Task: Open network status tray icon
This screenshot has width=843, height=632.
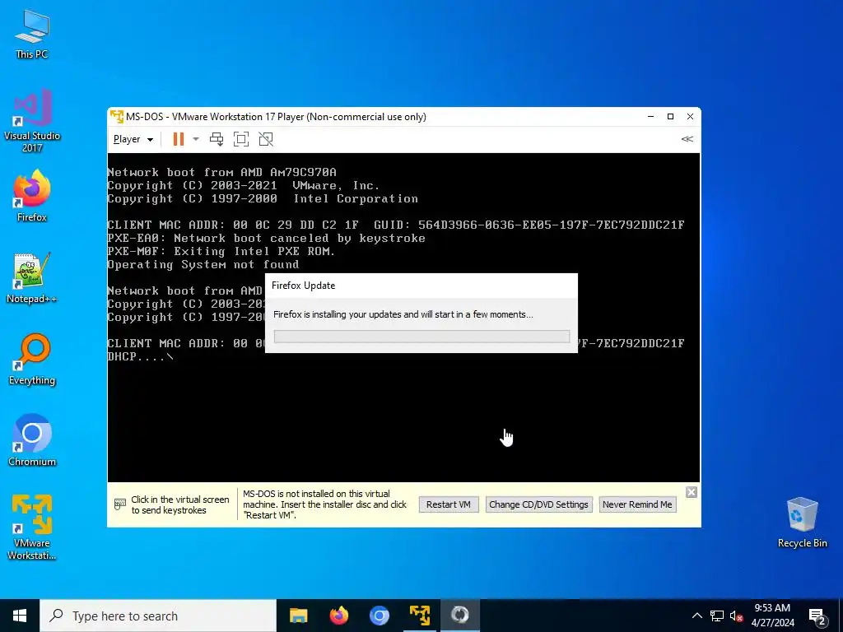Action: pyautogui.click(x=717, y=616)
